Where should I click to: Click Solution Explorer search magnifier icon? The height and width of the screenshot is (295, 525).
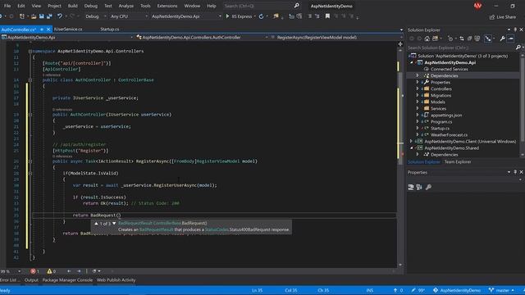point(518,48)
